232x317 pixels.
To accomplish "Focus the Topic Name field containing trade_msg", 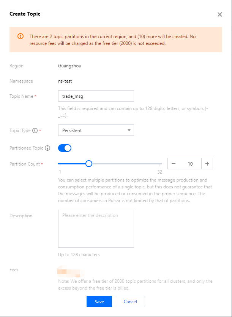I will tap(96, 96).
